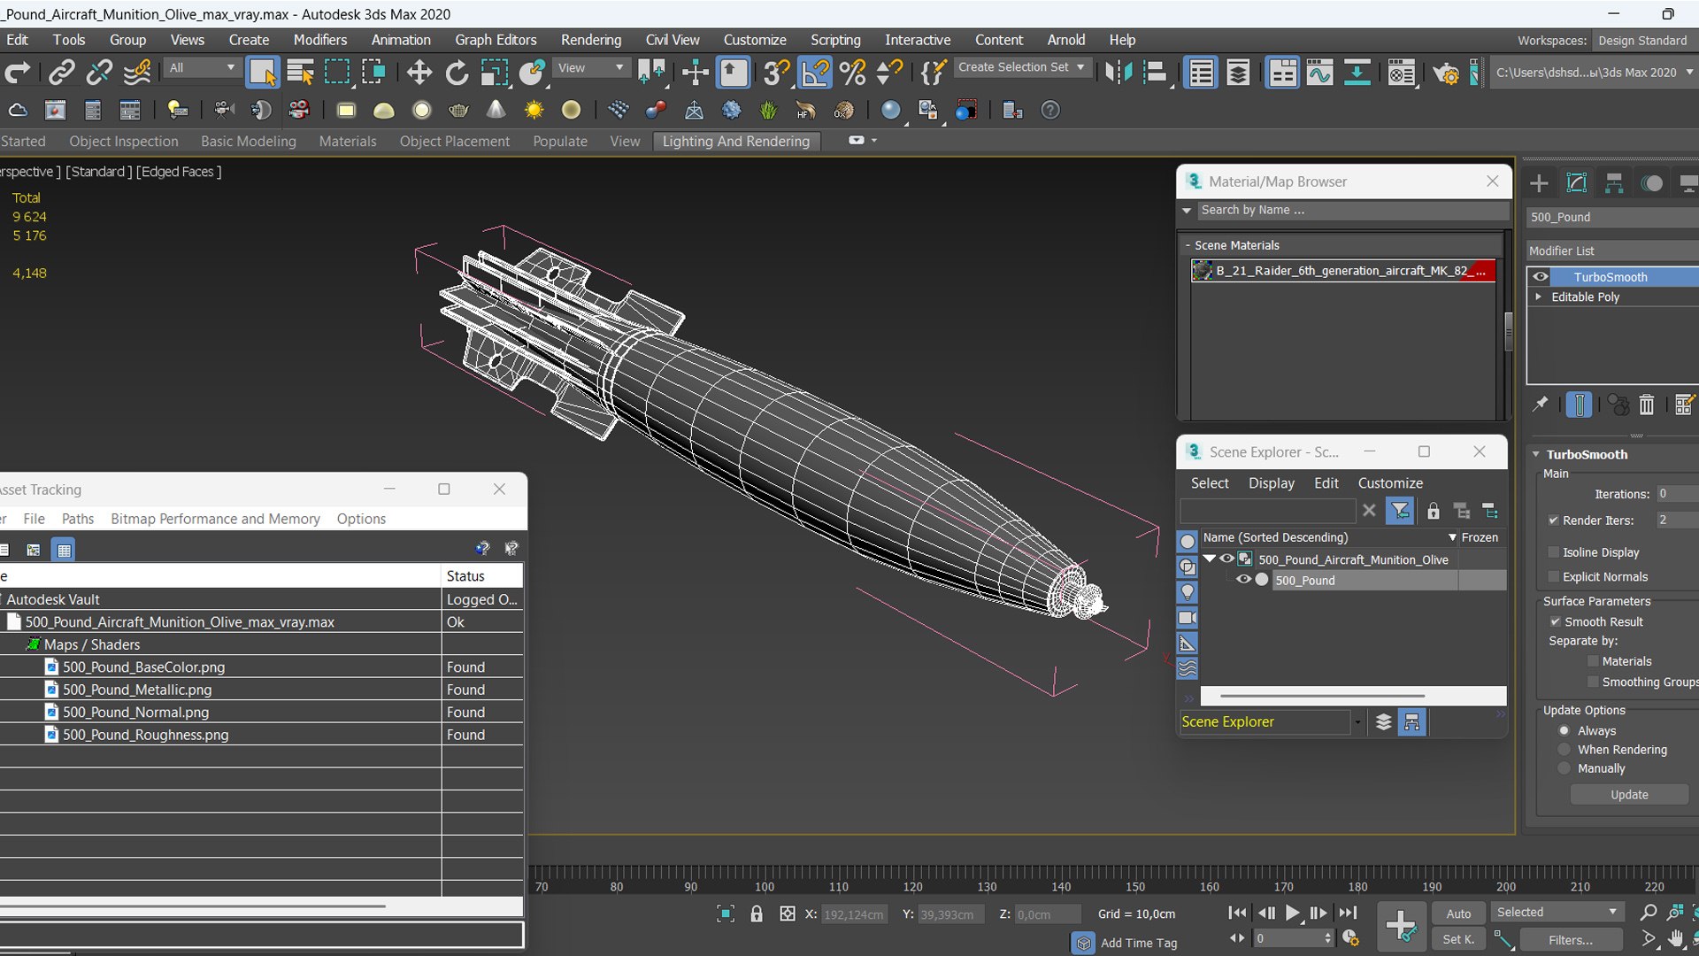Toggle TurboSmooth modifier visibility eye

point(1541,277)
